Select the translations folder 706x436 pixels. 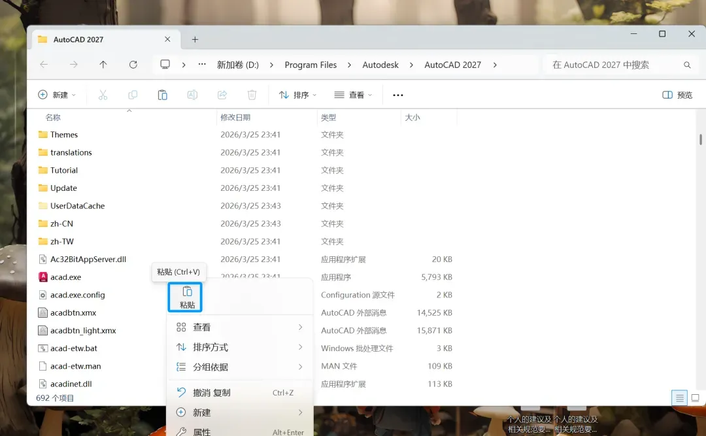(71, 152)
